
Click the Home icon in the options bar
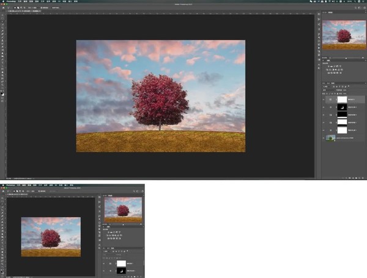tap(2, 7)
